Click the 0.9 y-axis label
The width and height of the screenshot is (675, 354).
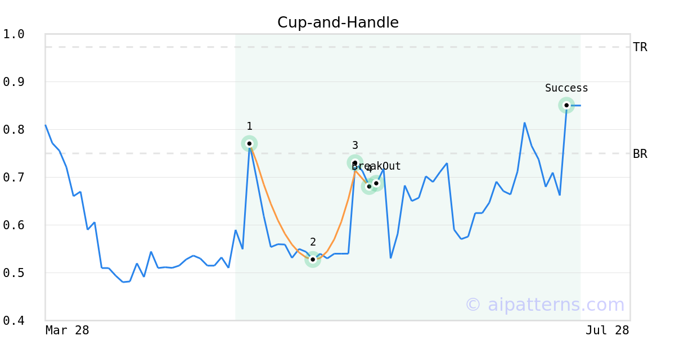click(x=13, y=82)
